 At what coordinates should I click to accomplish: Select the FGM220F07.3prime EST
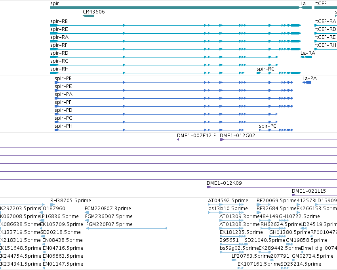click(x=87, y=213)
